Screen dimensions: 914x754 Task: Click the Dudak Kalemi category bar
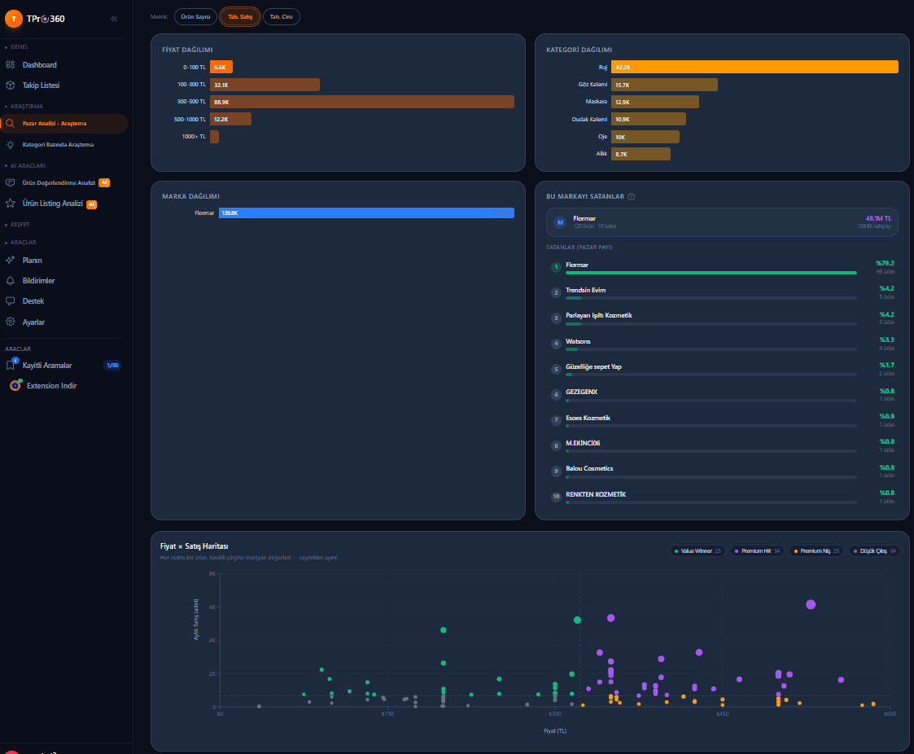coord(648,119)
